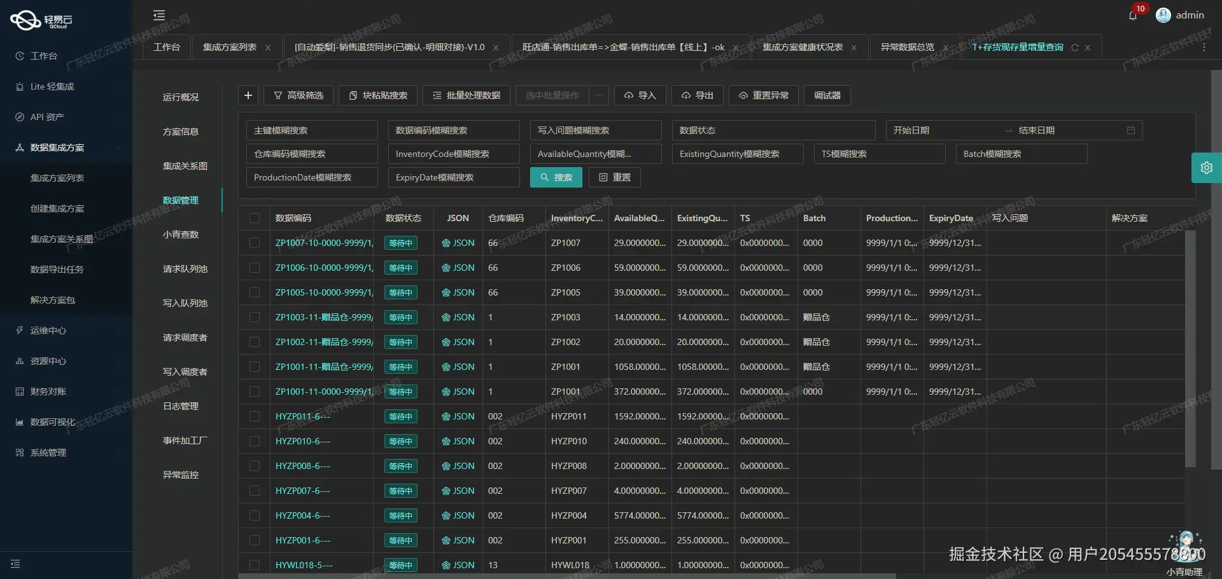
Task: View JSON for row ZP1003-11-赠品仓
Action: tap(458, 317)
